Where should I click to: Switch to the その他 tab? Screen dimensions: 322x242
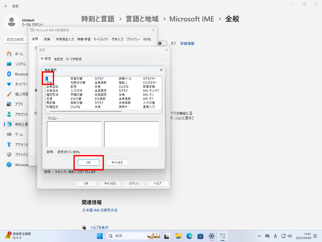[147, 39]
